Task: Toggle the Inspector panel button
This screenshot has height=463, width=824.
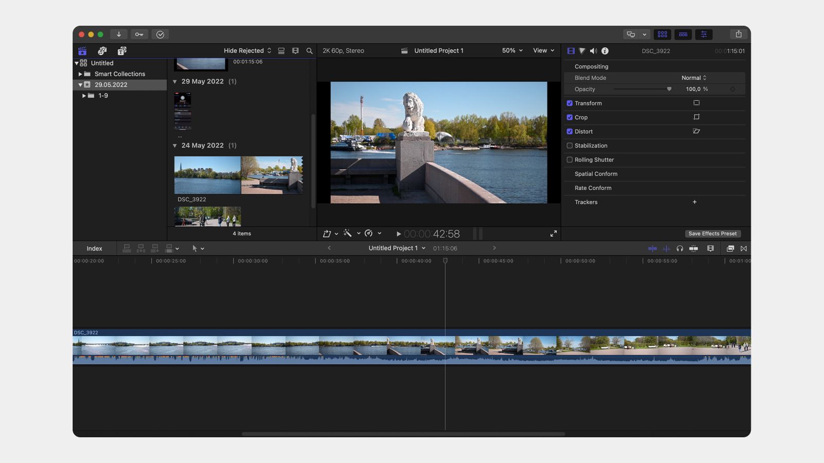Action: (703, 34)
